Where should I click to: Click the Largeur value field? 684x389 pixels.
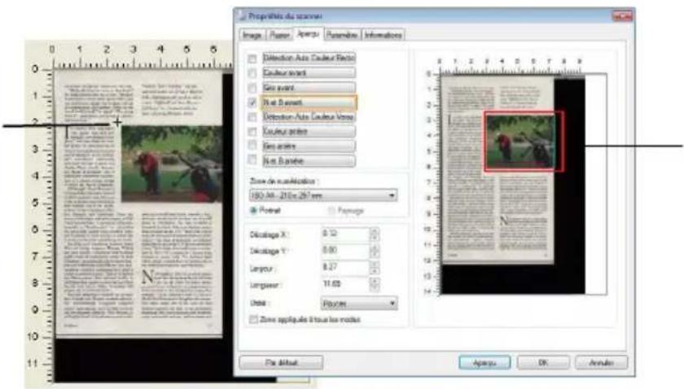click(x=344, y=267)
